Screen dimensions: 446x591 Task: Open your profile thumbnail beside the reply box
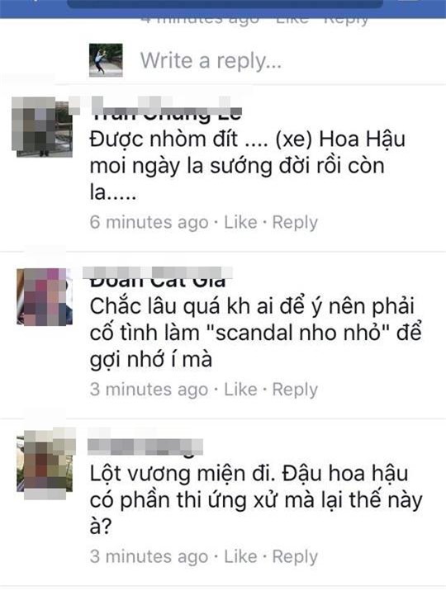106,60
